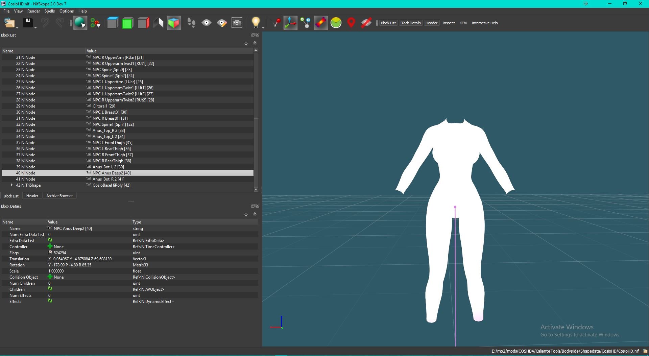Open the File menu
The image size is (649, 356).
[x=6, y=11]
